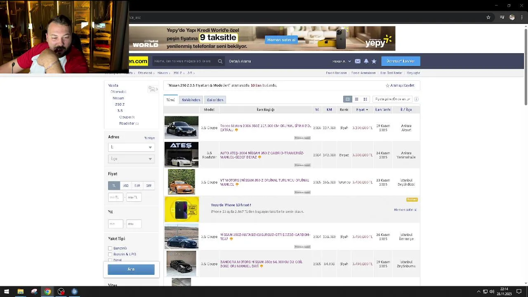Sort by the İlan Tarihi column header
The width and height of the screenshot is (528, 297).
tap(383, 110)
